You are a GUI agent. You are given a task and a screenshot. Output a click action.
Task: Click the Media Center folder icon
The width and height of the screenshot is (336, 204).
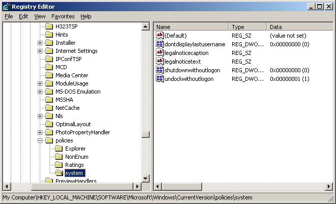click(x=49, y=75)
